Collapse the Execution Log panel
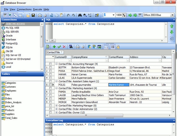177x136 pixels. point(174,120)
